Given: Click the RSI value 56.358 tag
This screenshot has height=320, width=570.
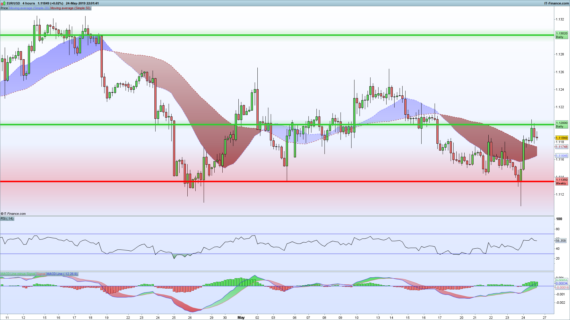Looking at the screenshot, I should [x=561, y=241].
